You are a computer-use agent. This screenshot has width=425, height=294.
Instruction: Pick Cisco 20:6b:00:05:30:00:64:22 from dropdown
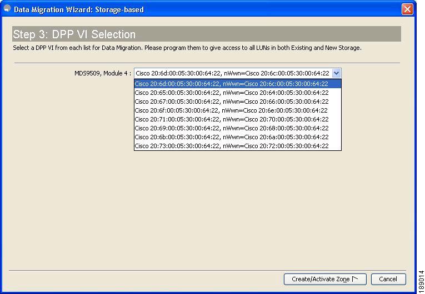[238, 137]
